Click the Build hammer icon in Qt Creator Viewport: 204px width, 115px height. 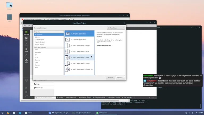pyautogui.click(x=26, y=96)
